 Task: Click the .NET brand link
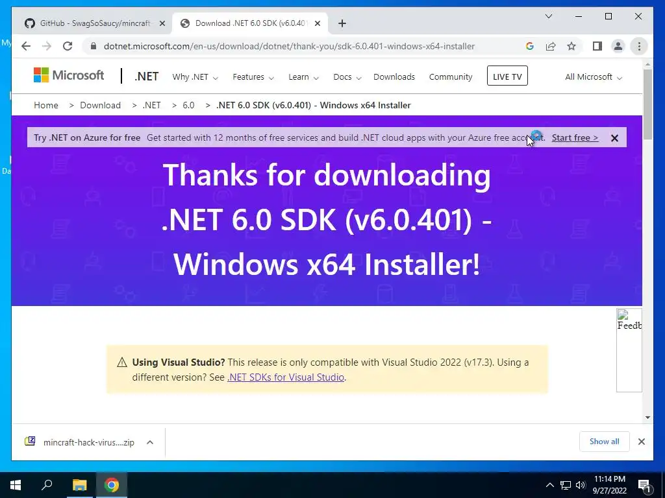pyautogui.click(x=146, y=77)
